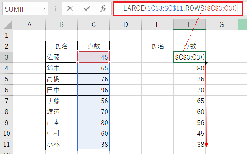The image size is (247, 154).
Task: Click sorted value 38 in column F
Action: (x=189, y=144)
